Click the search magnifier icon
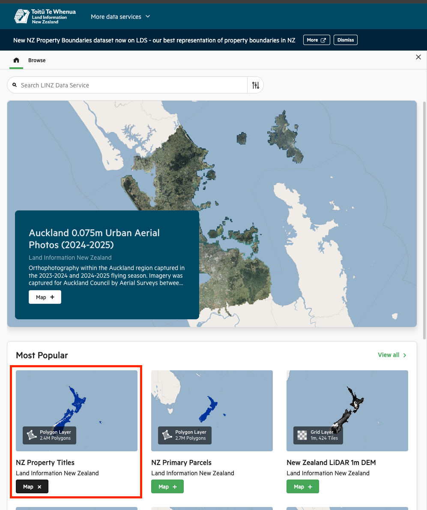Image resolution: width=427 pixels, height=510 pixels. [15, 85]
